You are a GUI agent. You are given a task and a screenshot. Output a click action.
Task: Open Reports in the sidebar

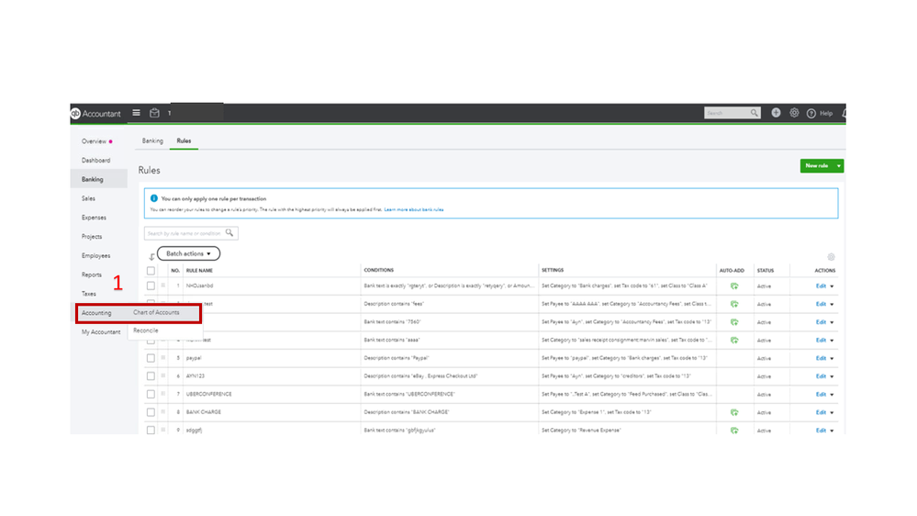(x=91, y=275)
